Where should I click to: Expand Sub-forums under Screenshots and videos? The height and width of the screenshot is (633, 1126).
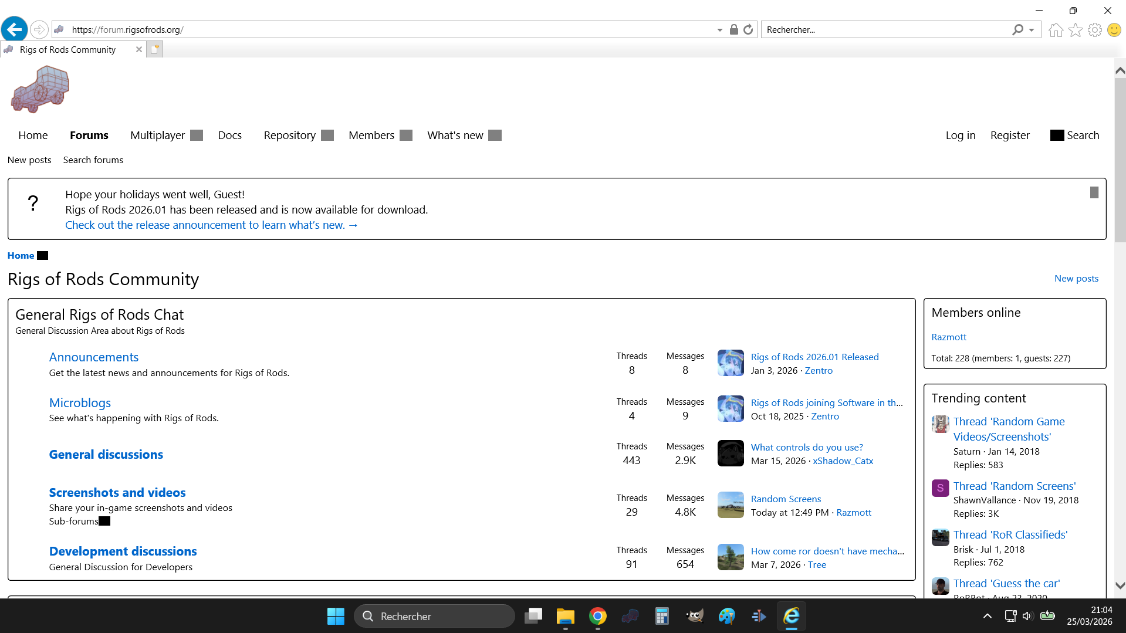pyautogui.click(x=104, y=521)
